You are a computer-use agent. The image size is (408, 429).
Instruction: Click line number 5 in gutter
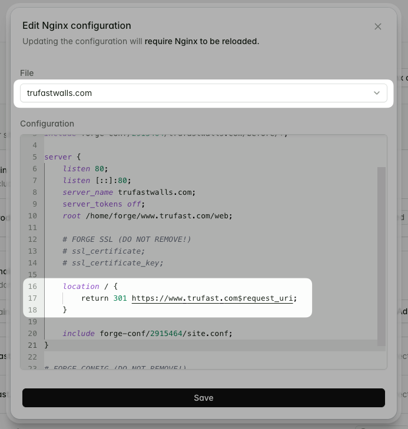(x=35, y=157)
